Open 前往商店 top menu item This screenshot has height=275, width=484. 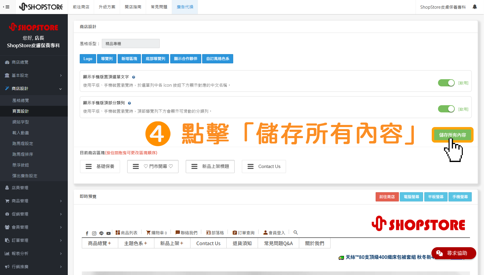click(81, 7)
